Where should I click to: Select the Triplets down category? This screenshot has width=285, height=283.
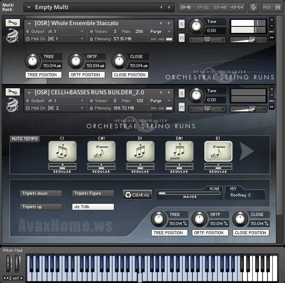pyautogui.click(x=41, y=193)
